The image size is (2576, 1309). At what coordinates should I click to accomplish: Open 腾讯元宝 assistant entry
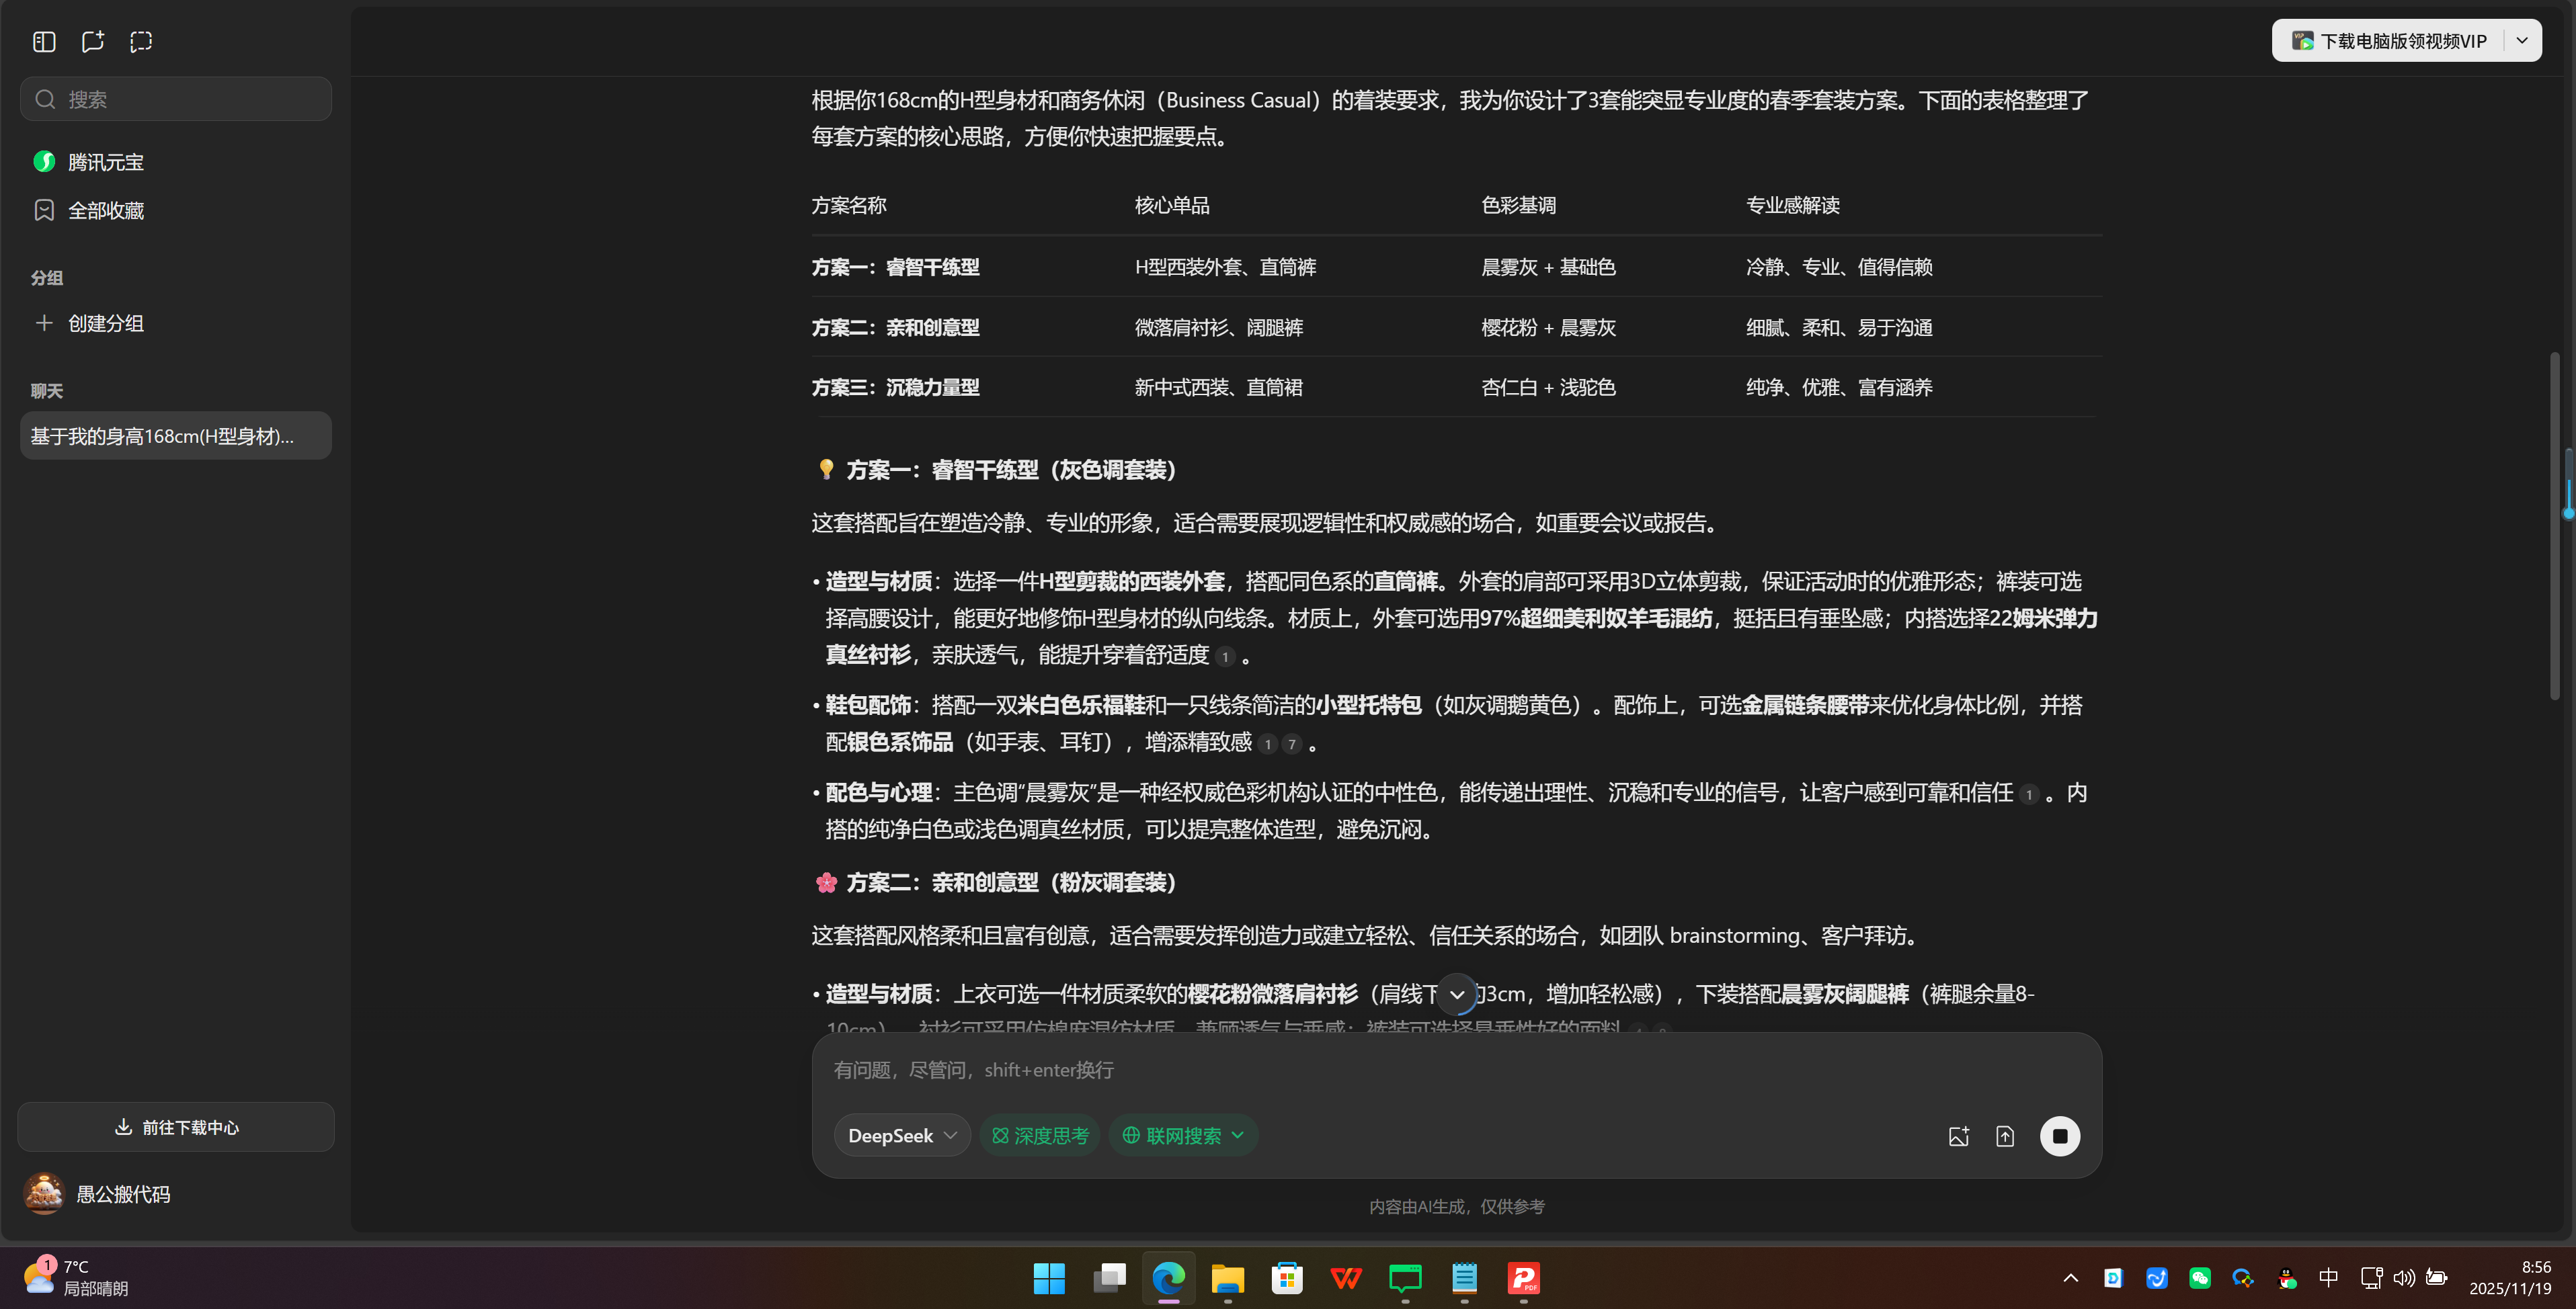[105, 161]
